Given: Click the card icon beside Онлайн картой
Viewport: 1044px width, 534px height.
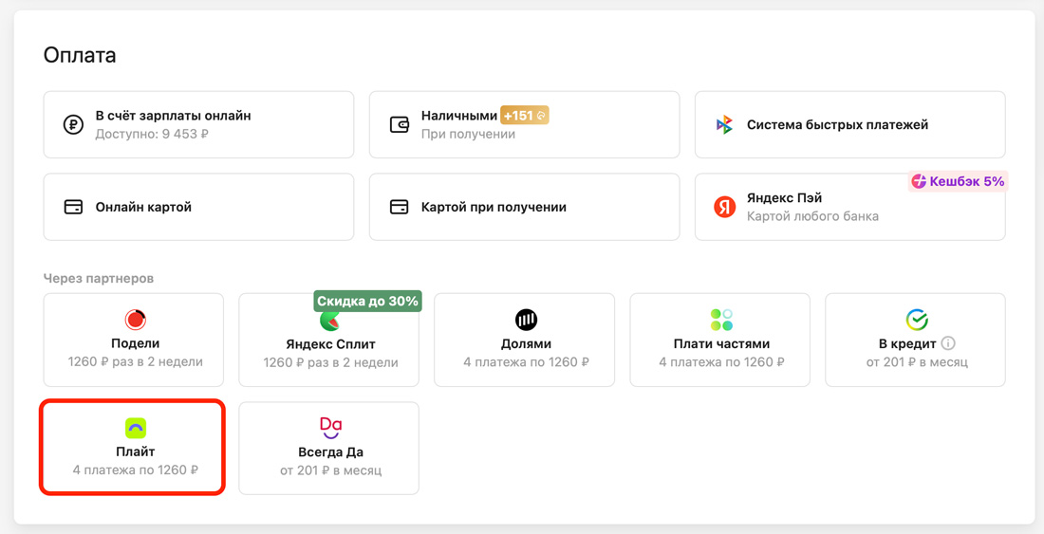Looking at the screenshot, I should point(73,207).
